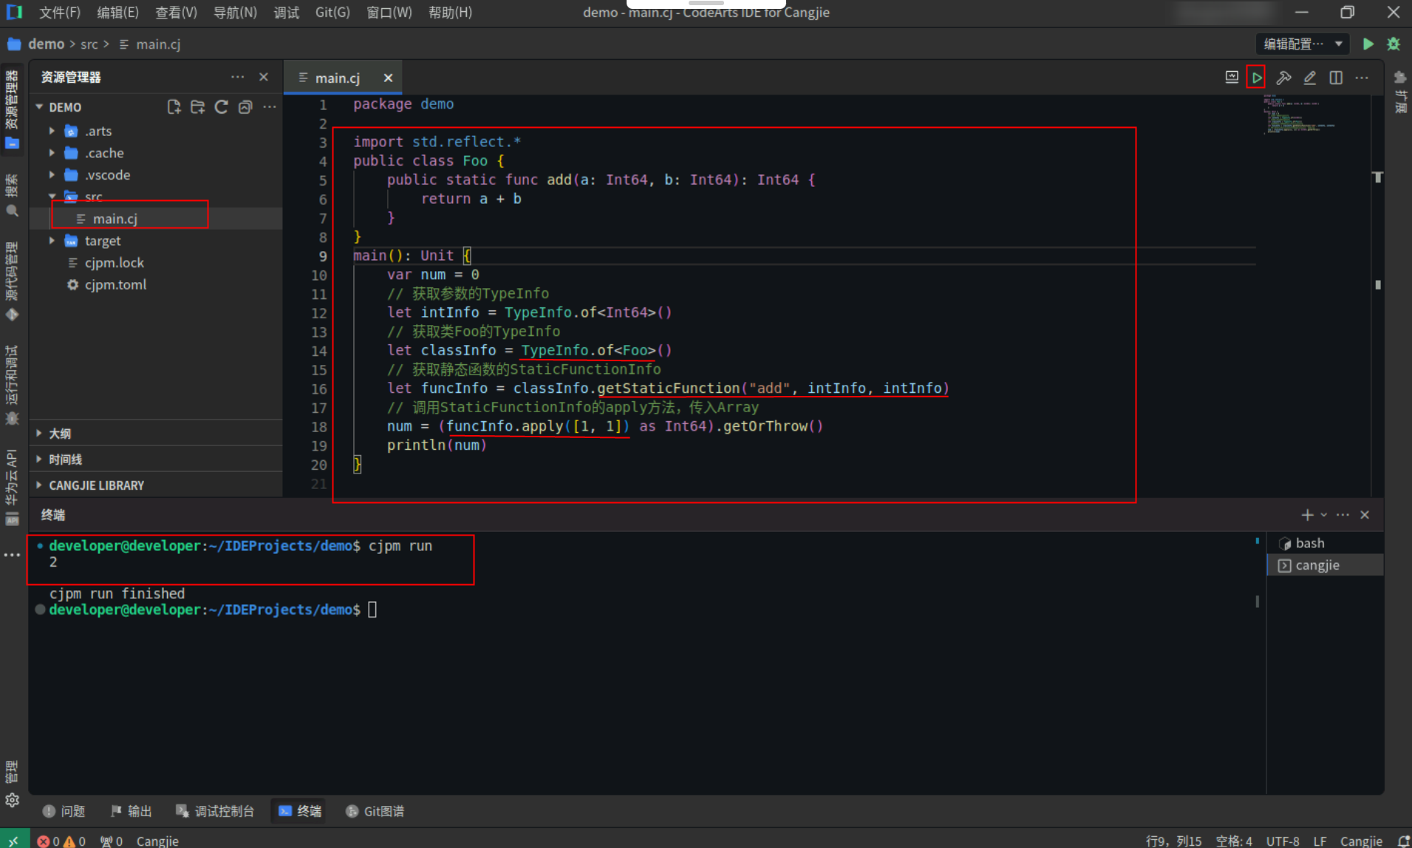Close the terminal panel

click(x=1365, y=515)
